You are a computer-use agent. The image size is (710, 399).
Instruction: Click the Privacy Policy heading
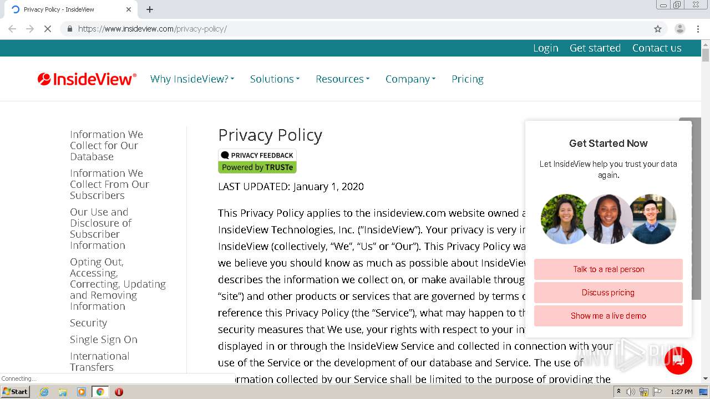(270, 135)
